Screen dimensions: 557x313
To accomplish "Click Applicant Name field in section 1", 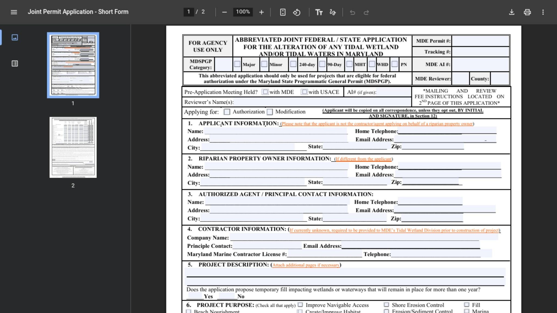I will point(276,131).
